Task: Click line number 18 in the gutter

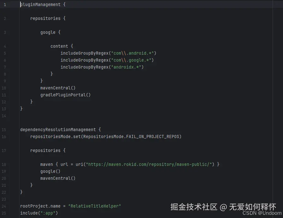Action: pos(4,164)
